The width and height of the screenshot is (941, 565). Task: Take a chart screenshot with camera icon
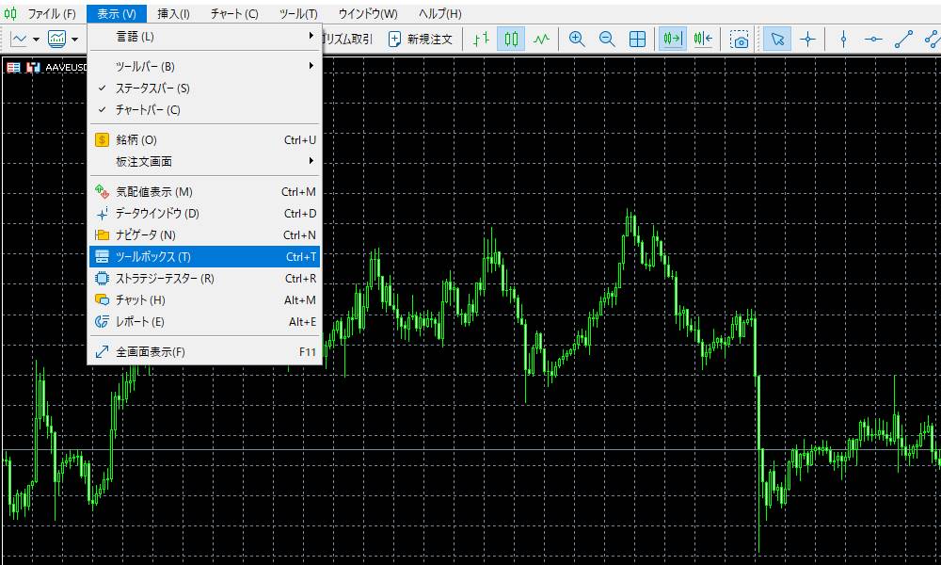pyautogui.click(x=741, y=40)
